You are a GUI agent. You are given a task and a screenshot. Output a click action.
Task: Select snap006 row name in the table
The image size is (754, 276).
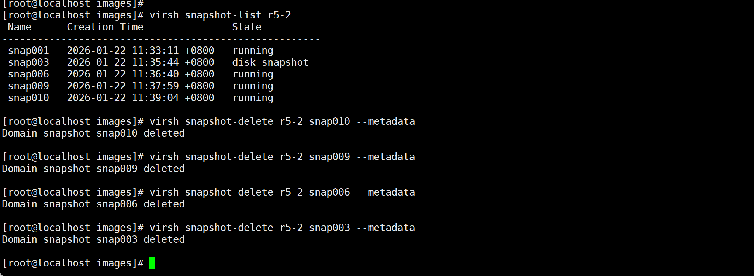coord(28,74)
